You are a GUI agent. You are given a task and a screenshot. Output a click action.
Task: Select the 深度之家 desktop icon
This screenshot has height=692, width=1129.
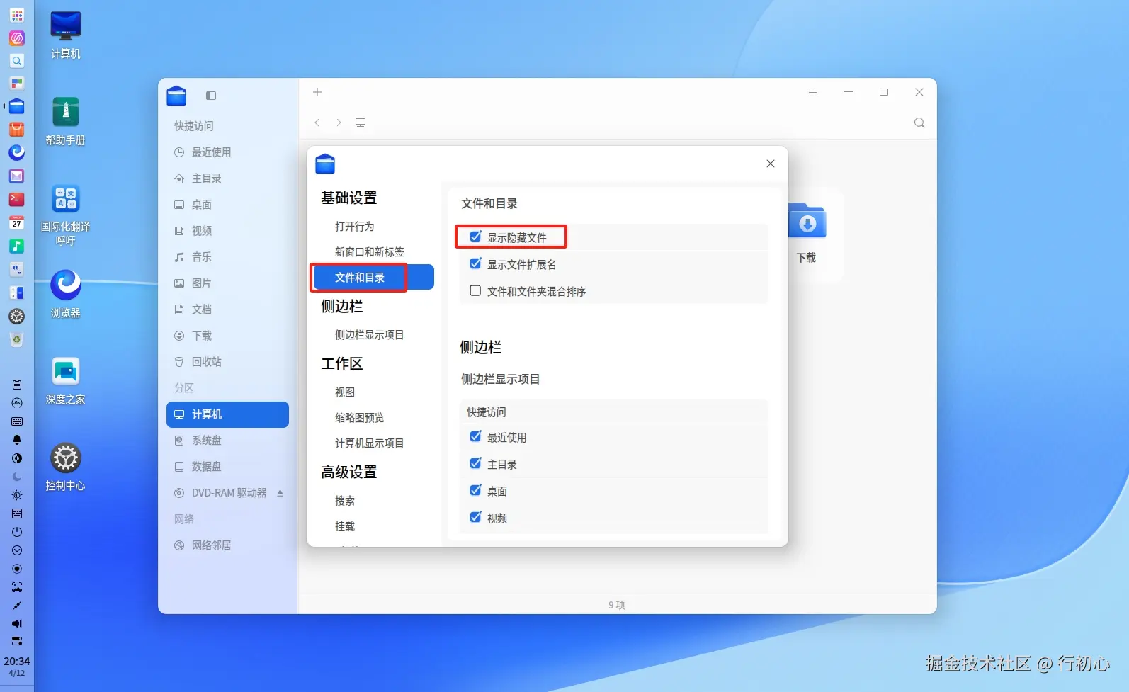coord(66,381)
